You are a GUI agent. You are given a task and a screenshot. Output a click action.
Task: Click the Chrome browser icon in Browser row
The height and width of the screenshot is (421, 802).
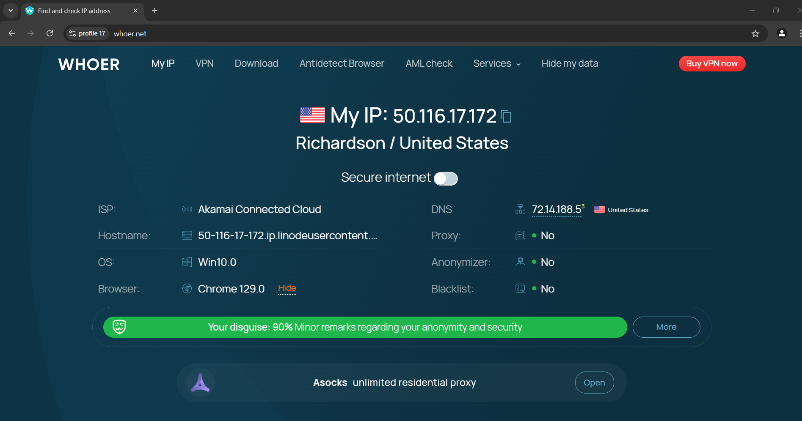[187, 289]
